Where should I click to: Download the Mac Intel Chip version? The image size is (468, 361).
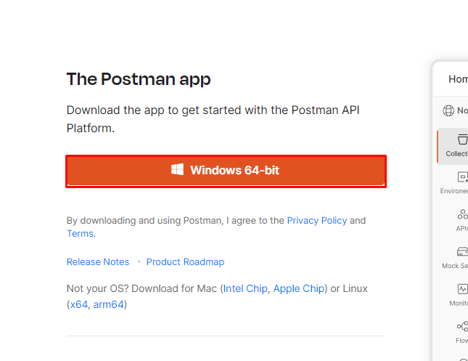point(245,288)
